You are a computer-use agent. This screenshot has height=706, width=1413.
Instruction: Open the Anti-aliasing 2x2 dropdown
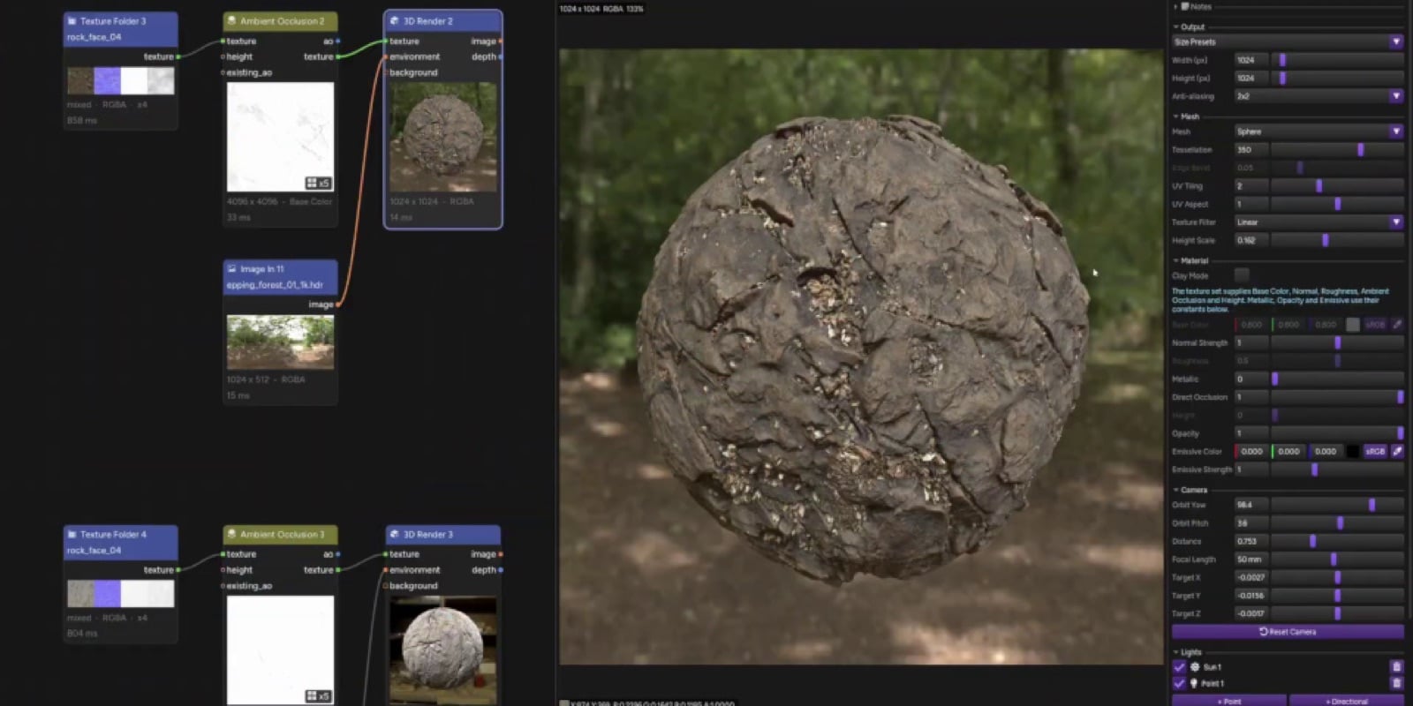(1319, 96)
